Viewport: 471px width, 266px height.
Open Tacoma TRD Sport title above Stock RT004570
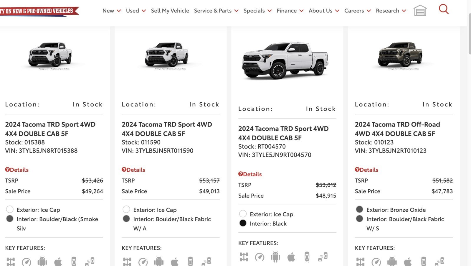283,133
